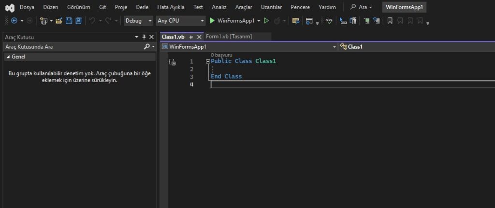Image resolution: width=495 pixels, height=208 pixels.
Task: Click the Navigate Backward arrow icon
Action: (x=14, y=21)
